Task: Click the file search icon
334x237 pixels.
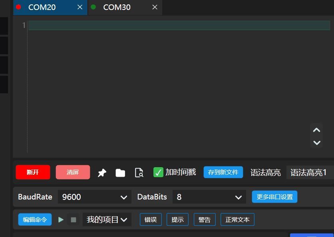Action: [x=139, y=173]
